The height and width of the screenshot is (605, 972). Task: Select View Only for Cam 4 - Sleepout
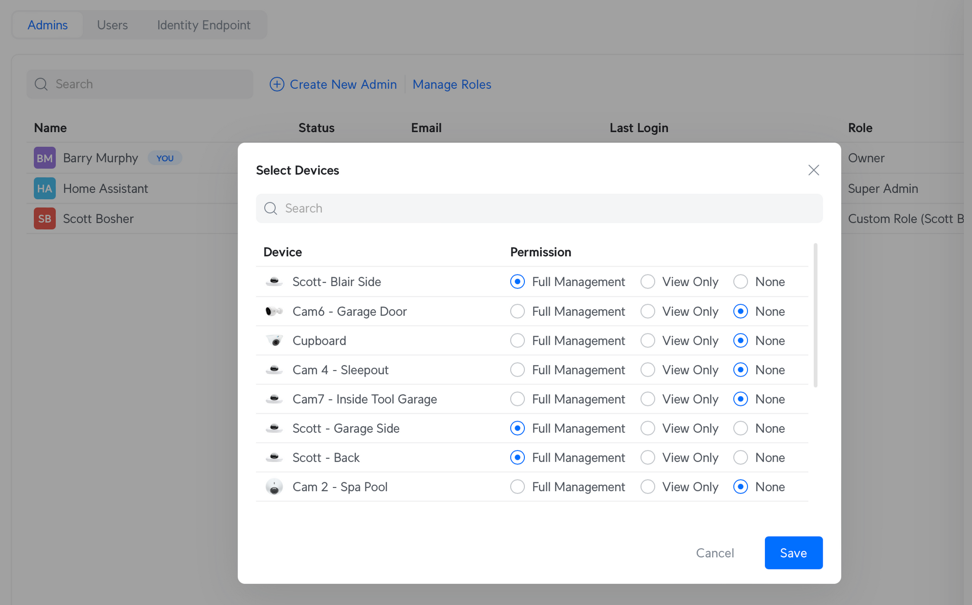(x=648, y=370)
